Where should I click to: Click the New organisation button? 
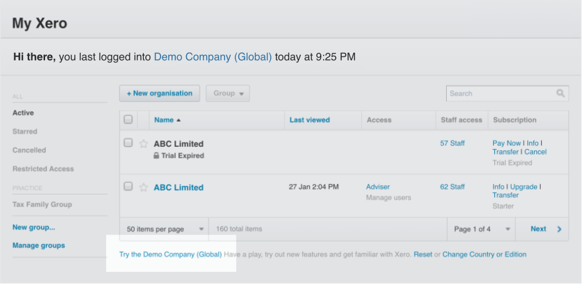pos(159,94)
